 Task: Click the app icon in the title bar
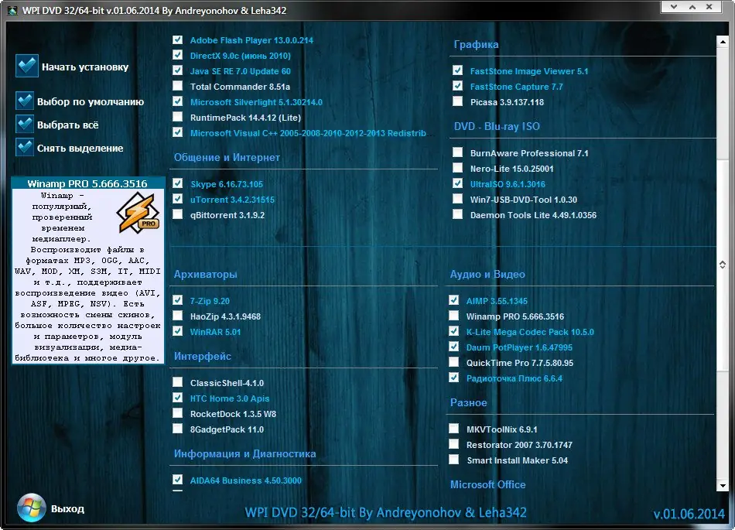[12, 10]
